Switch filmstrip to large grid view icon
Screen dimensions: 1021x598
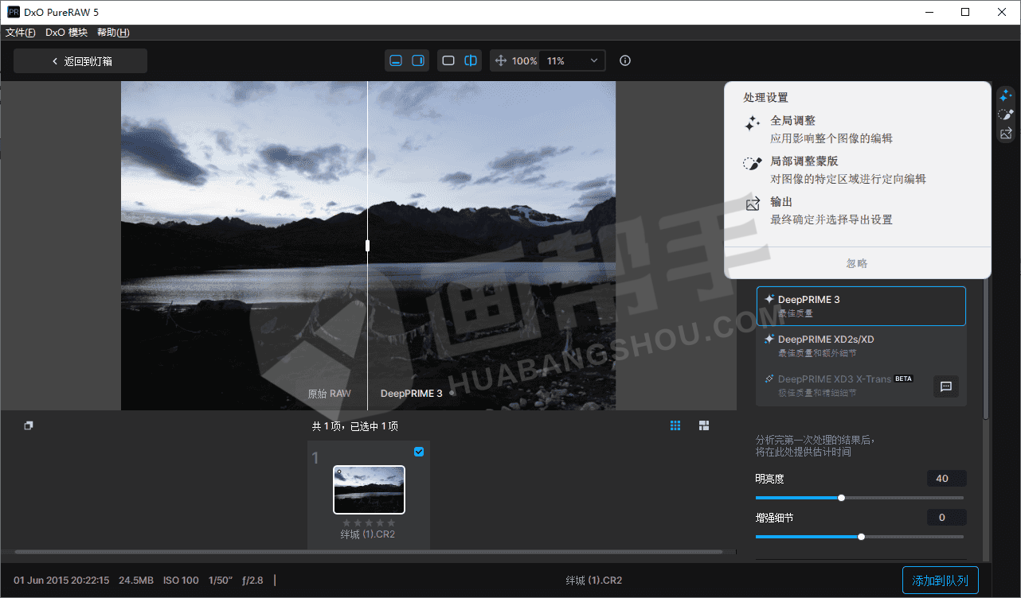pyautogui.click(x=704, y=425)
